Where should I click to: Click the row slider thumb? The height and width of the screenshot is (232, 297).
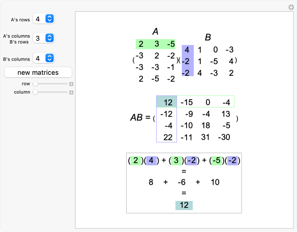click(x=35, y=83)
